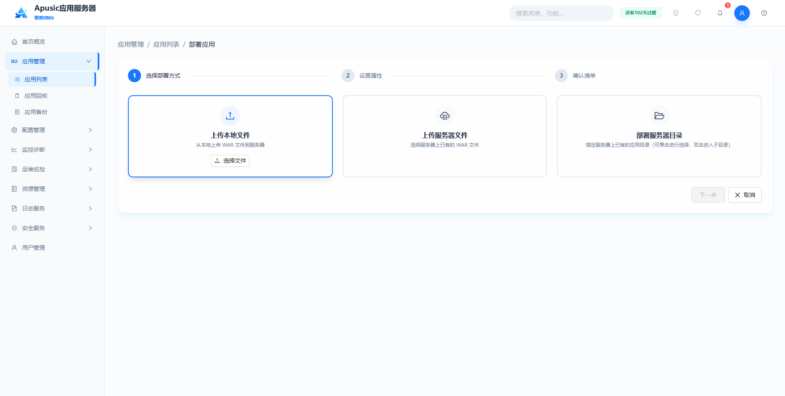Select the 上传服务器文件 deployment card

click(x=445, y=136)
